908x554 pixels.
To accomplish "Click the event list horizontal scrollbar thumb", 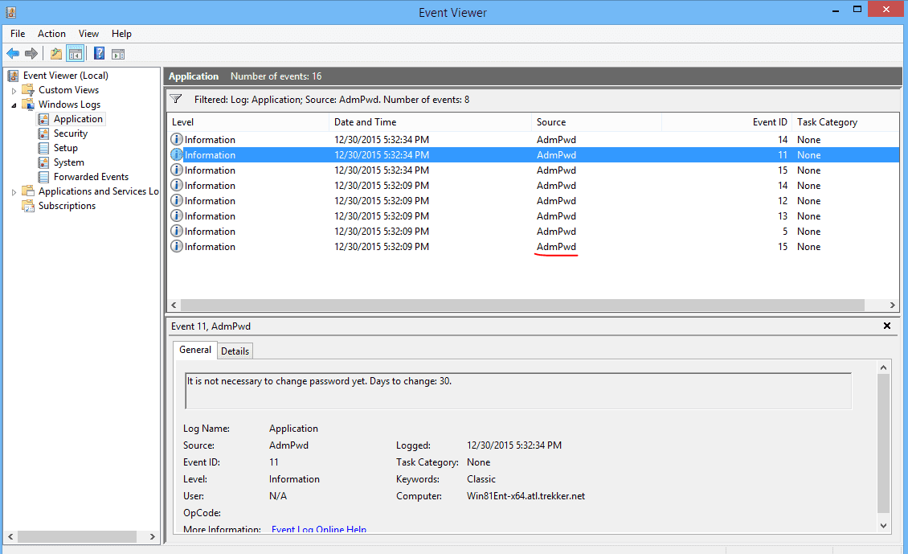I will tap(522, 305).
